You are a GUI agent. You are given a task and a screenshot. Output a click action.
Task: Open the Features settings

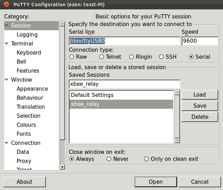click(x=28, y=71)
